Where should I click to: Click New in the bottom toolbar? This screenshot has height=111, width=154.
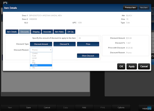(10, 107)
